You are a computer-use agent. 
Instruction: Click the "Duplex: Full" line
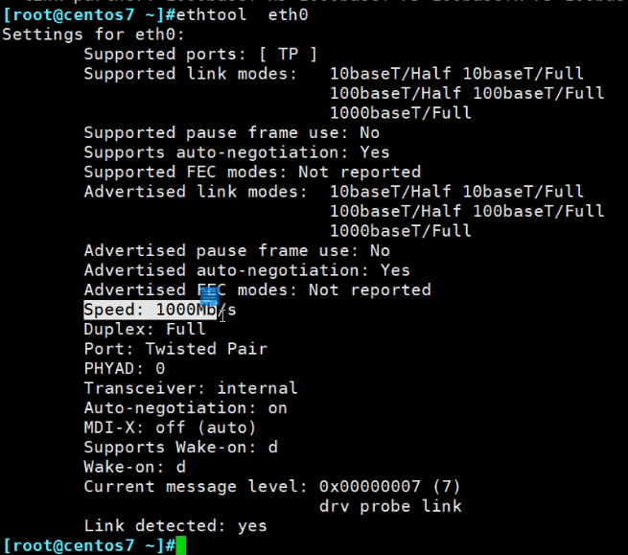point(145,329)
